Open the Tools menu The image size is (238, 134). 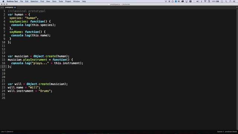tap(61, 1)
